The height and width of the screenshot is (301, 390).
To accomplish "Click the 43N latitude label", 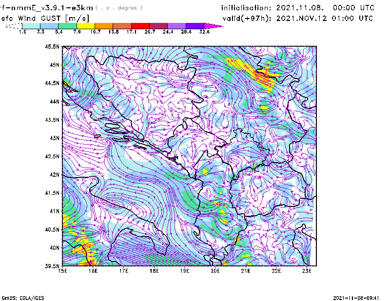I will click(x=55, y=138).
